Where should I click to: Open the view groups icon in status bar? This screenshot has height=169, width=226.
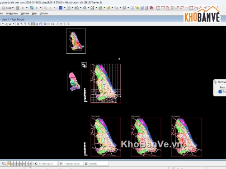point(4,164)
